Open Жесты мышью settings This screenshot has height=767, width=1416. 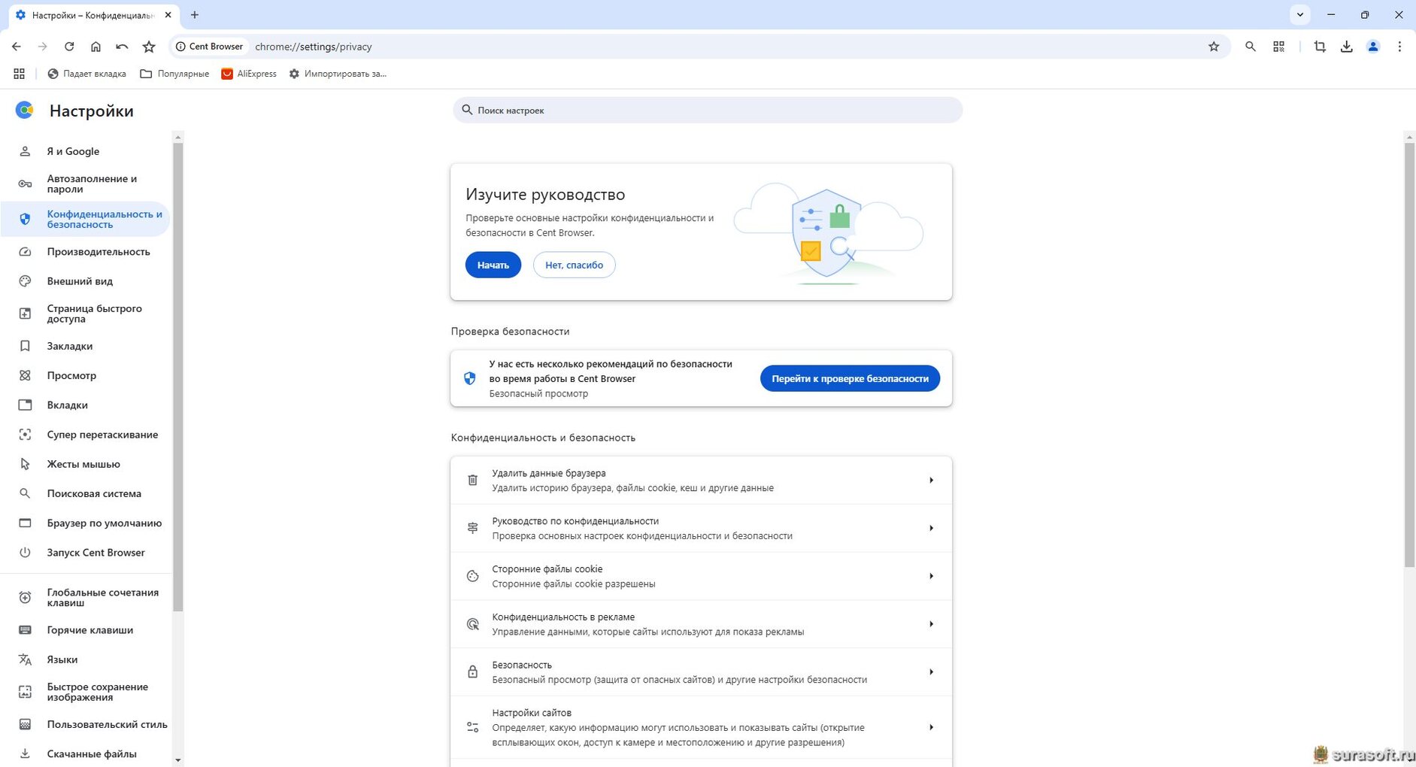click(85, 464)
